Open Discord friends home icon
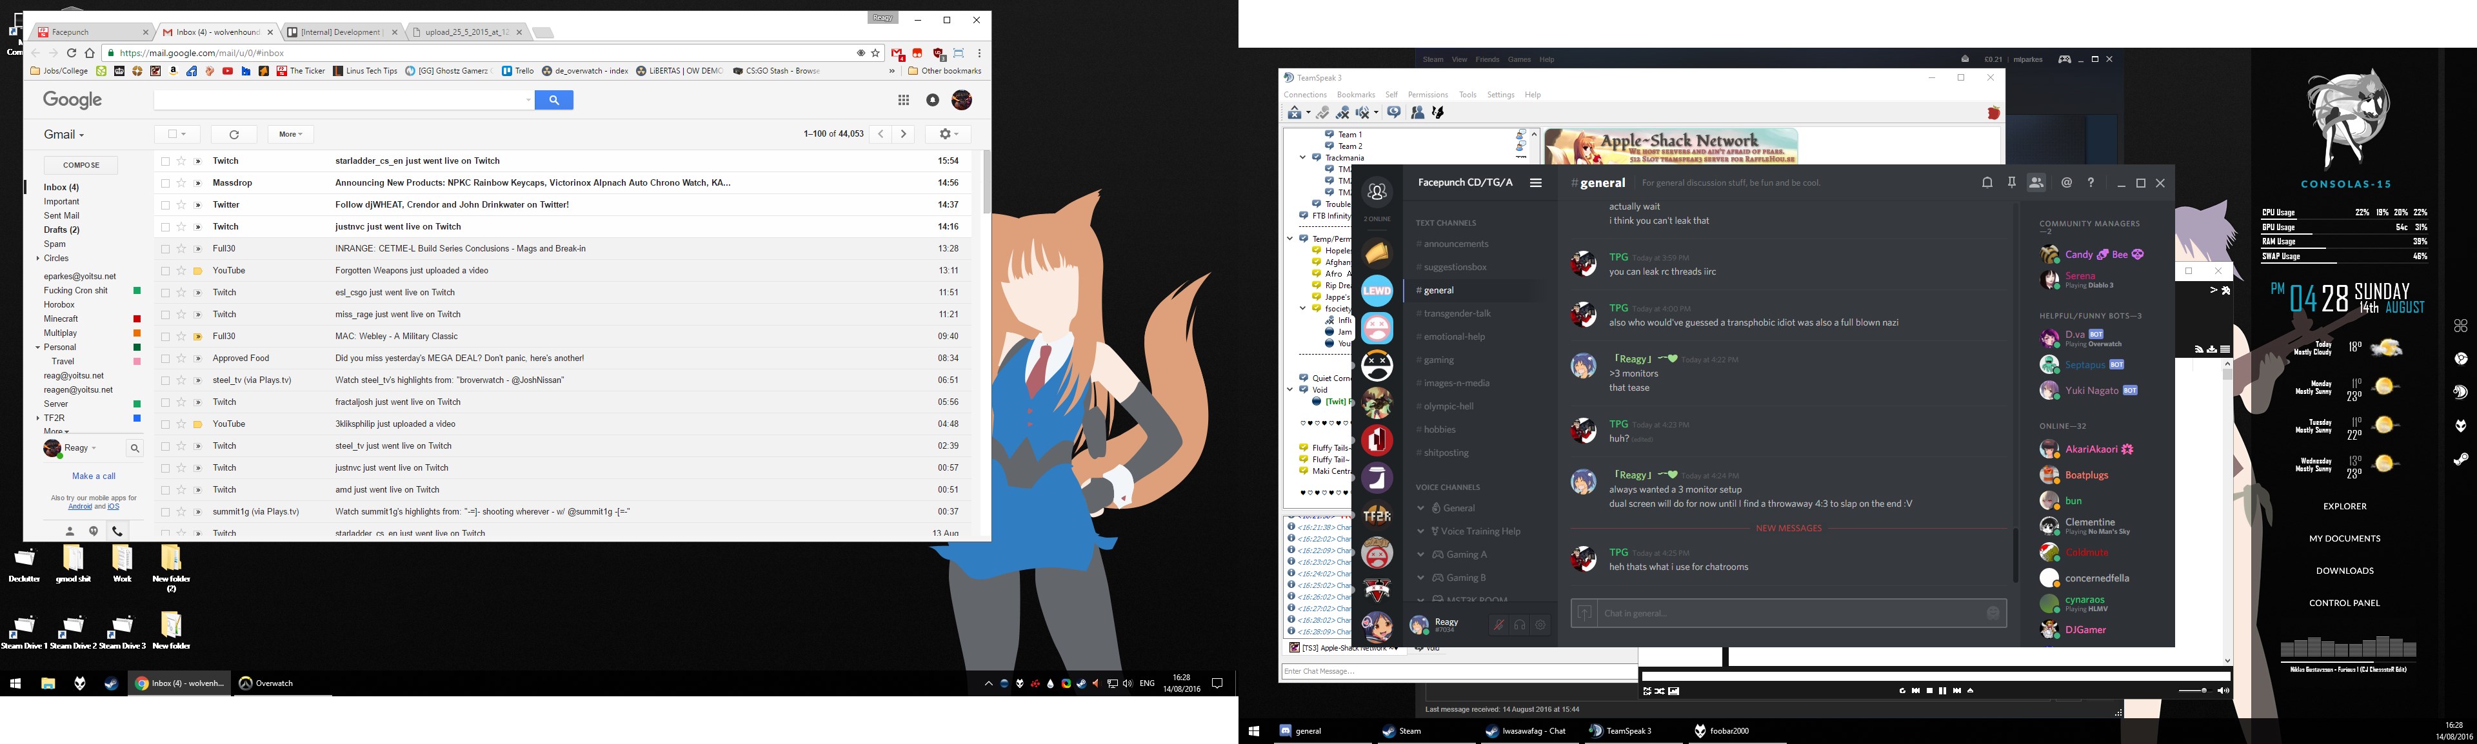2477x744 pixels. click(x=1377, y=191)
